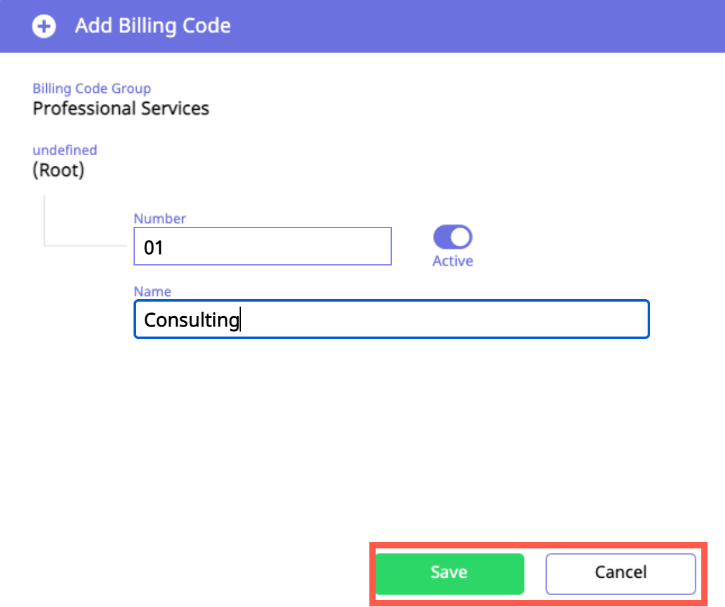Click the "Name" field label
725x607 pixels.
(152, 291)
